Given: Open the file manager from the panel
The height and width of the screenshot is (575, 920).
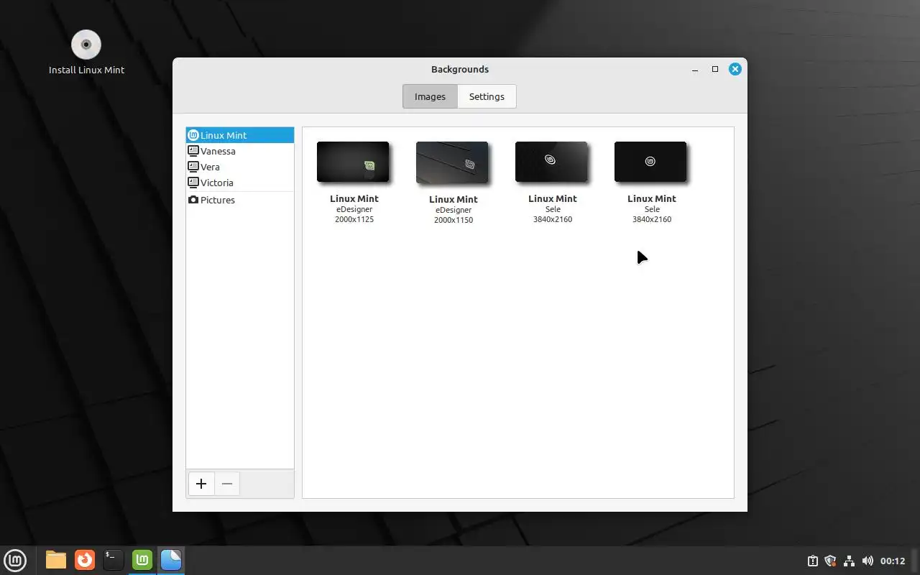Looking at the screenshot, I should (x=56, y=559).
